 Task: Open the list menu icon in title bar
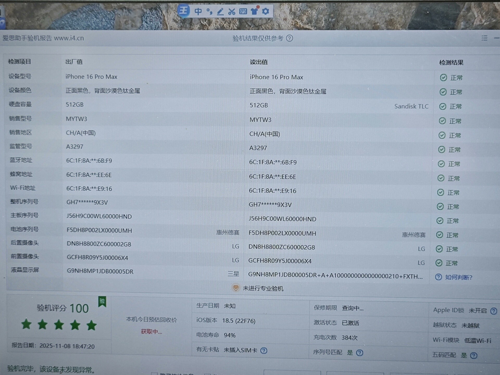click(x=484, y=38)
